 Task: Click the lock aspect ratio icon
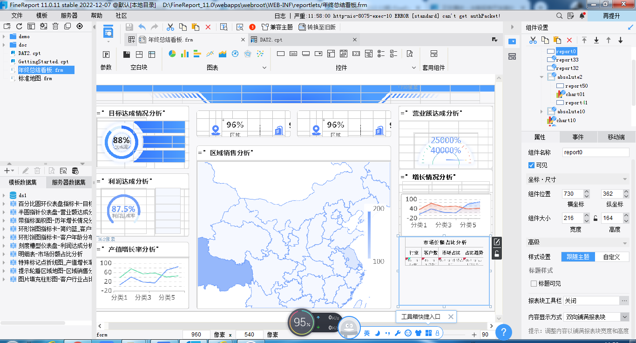[x=595, y=218]
